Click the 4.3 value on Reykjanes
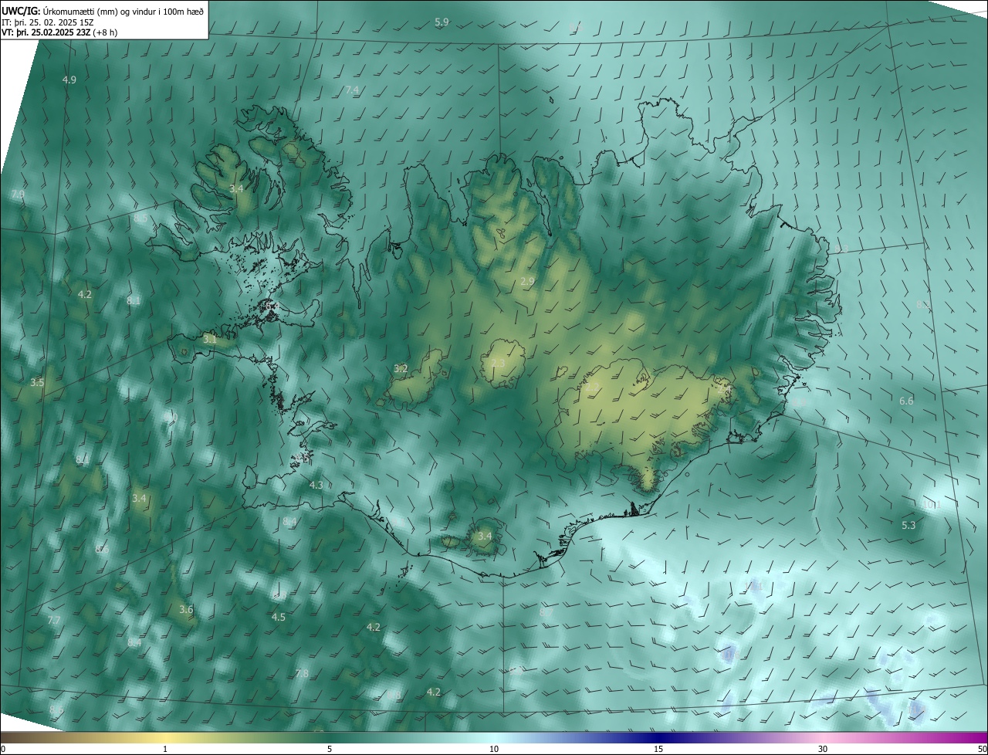 pos(316,486)
